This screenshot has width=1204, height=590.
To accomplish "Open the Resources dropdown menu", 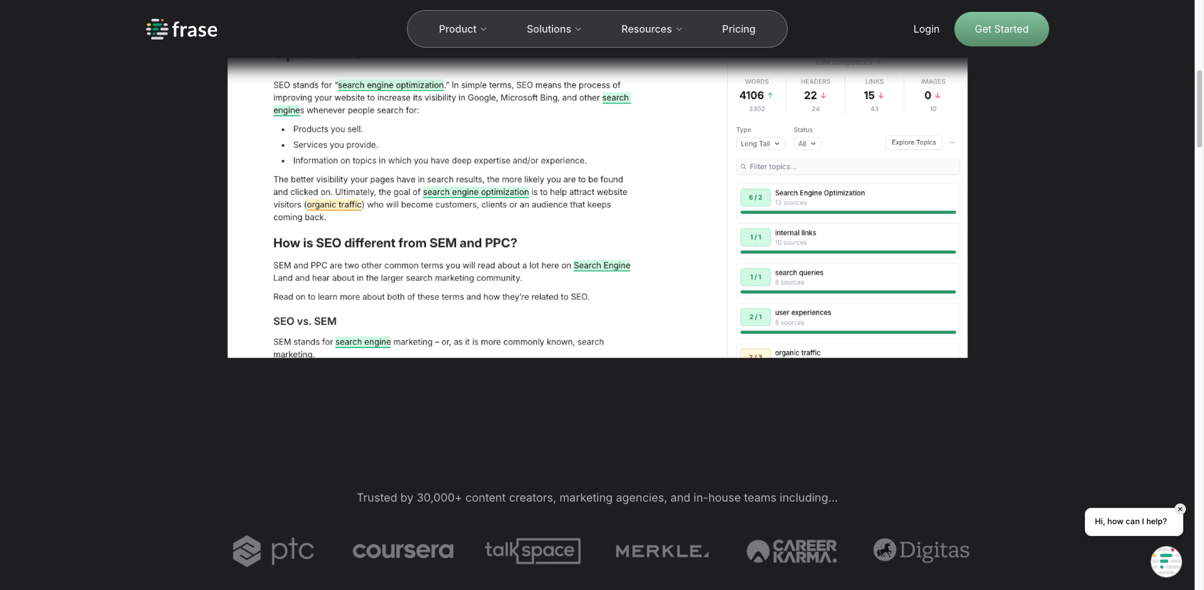I will (x=652, y=29).
